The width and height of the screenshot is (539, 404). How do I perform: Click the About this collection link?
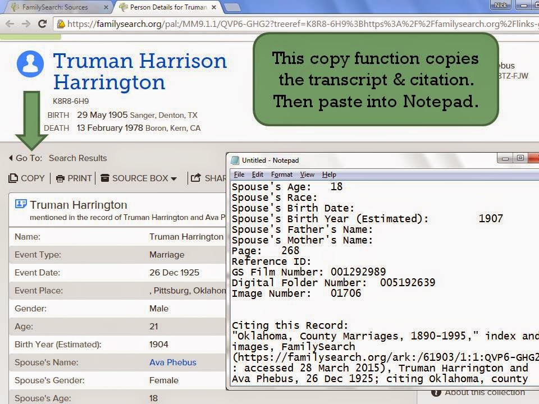[485, 392]
